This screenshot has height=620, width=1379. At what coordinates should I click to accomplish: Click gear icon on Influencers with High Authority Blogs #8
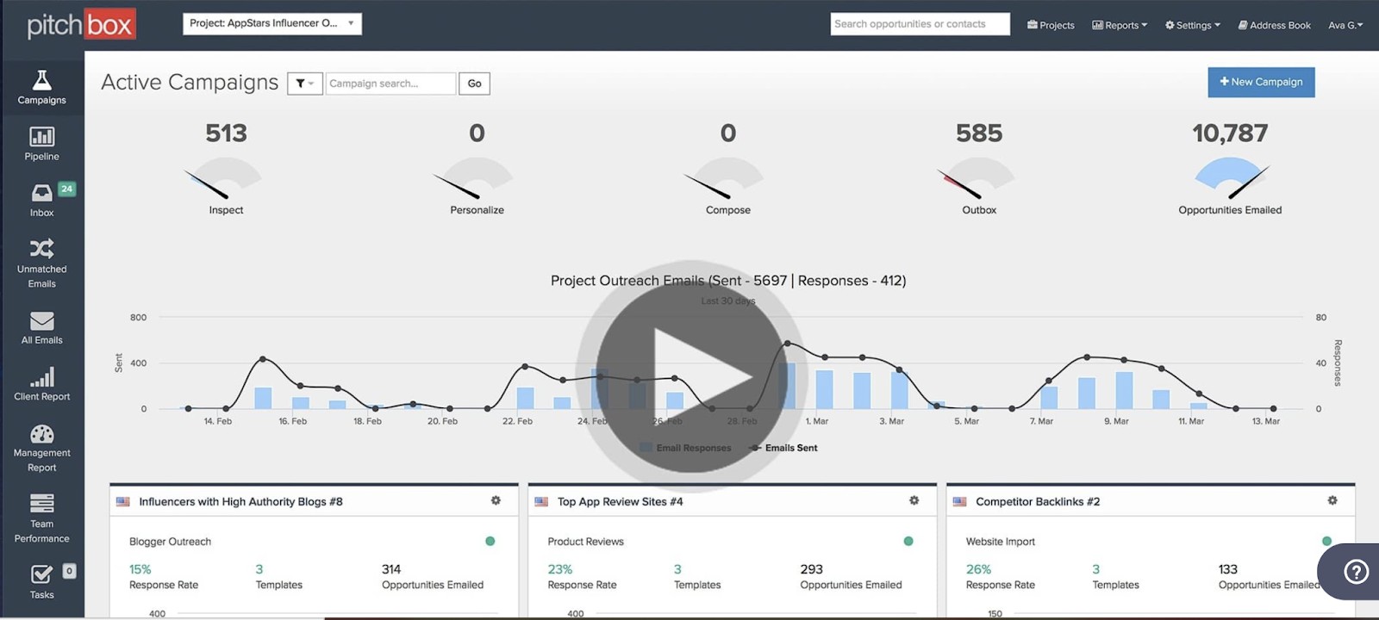[496, 500]
